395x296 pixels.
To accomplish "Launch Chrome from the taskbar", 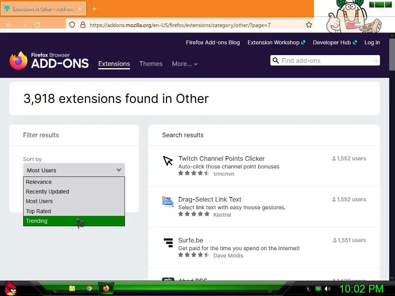I will [x=89, y=288].
